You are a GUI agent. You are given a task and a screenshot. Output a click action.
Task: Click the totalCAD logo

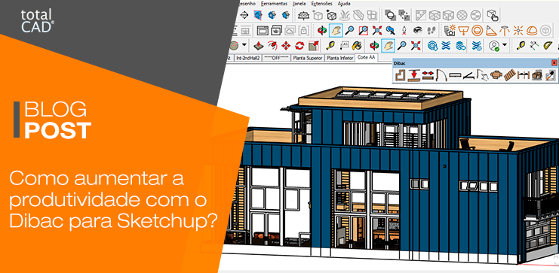[x=37, y=21]
